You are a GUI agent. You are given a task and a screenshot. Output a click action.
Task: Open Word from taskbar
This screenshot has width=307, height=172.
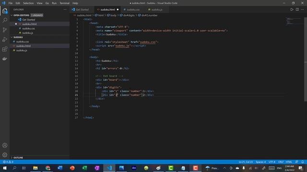pos(60,168)
